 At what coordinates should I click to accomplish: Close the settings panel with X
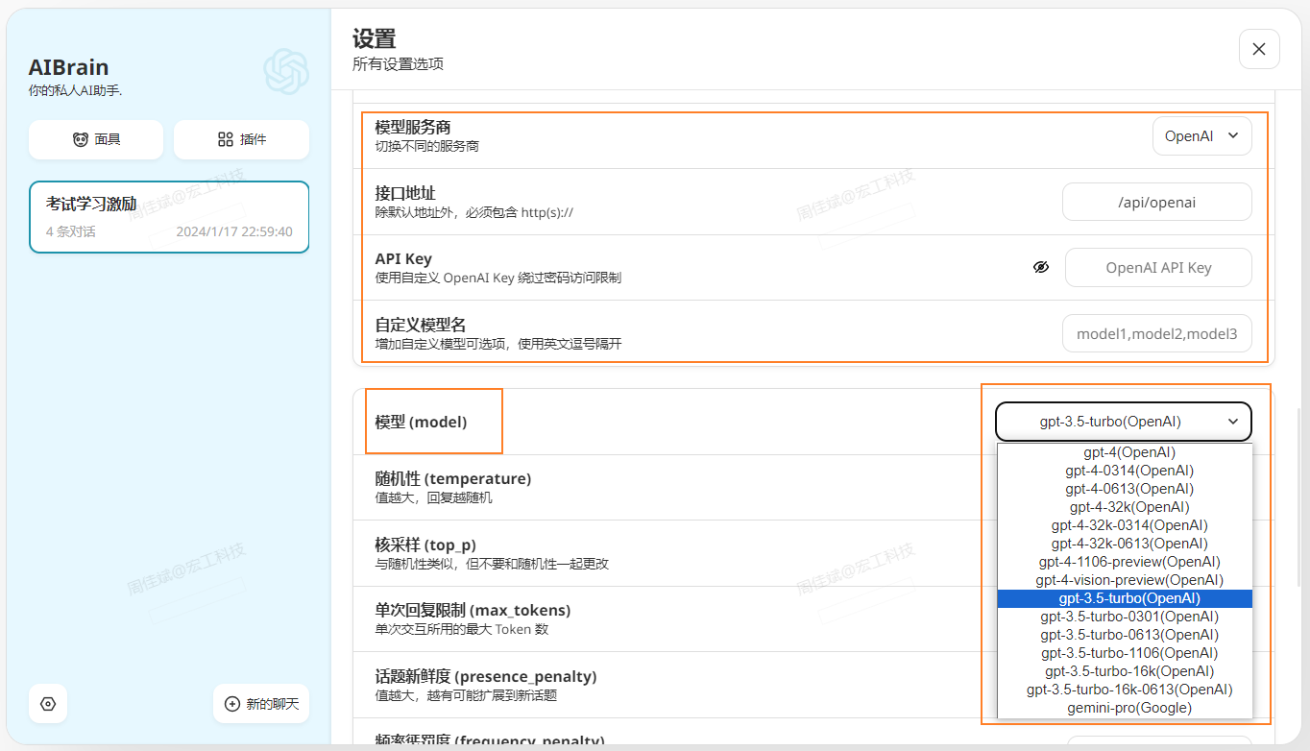(x=1259, y=49)
